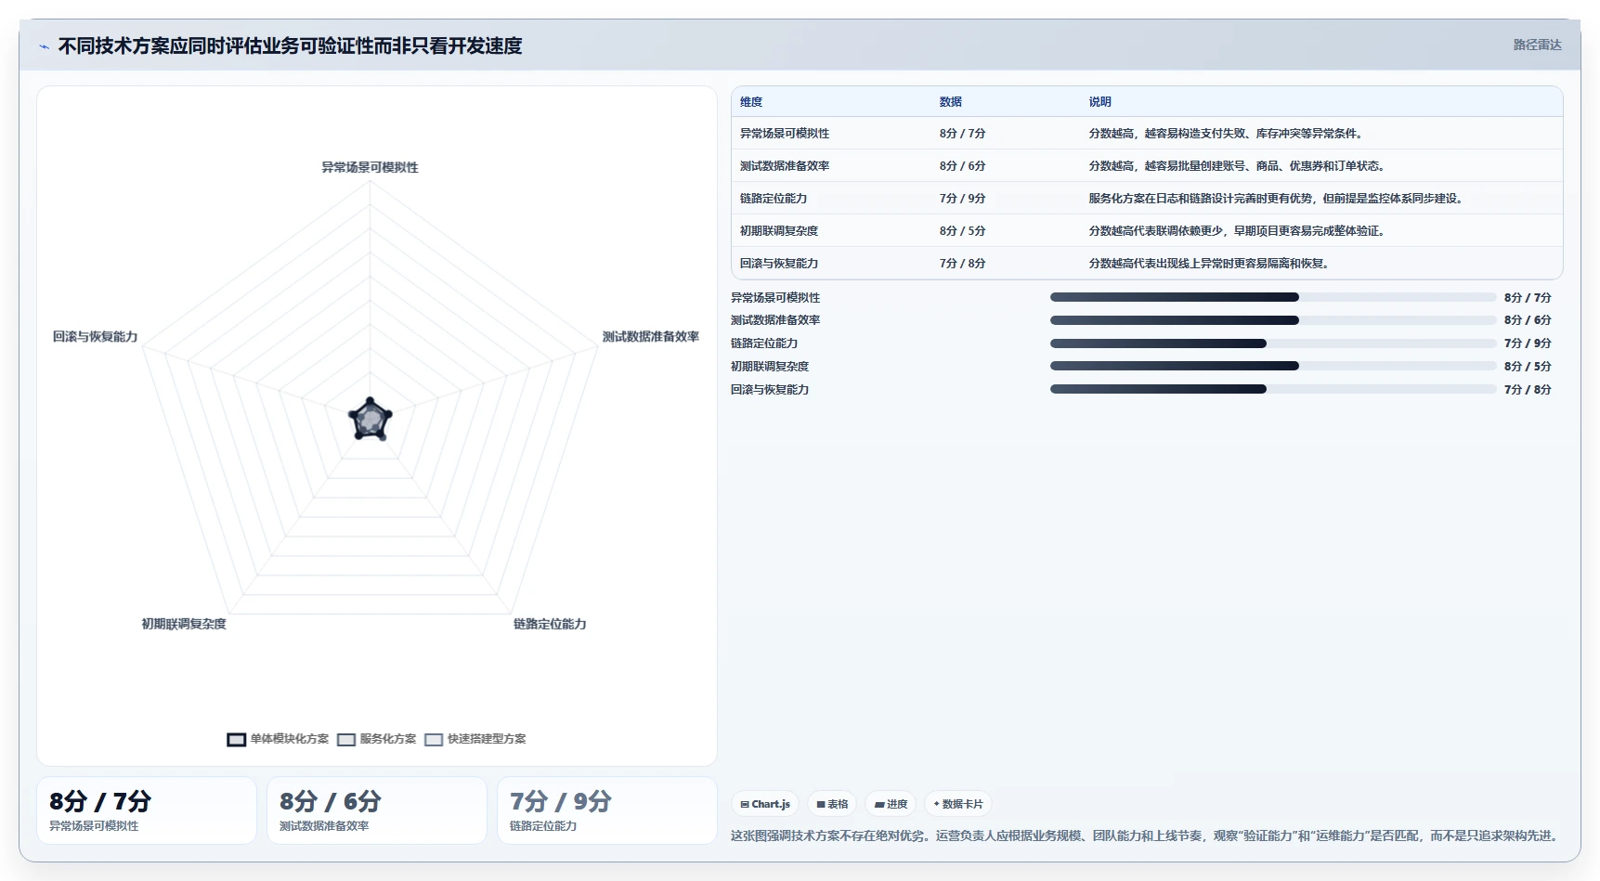
Task: Click the radar axis label 链路定位能力
Action: [550, 625]
